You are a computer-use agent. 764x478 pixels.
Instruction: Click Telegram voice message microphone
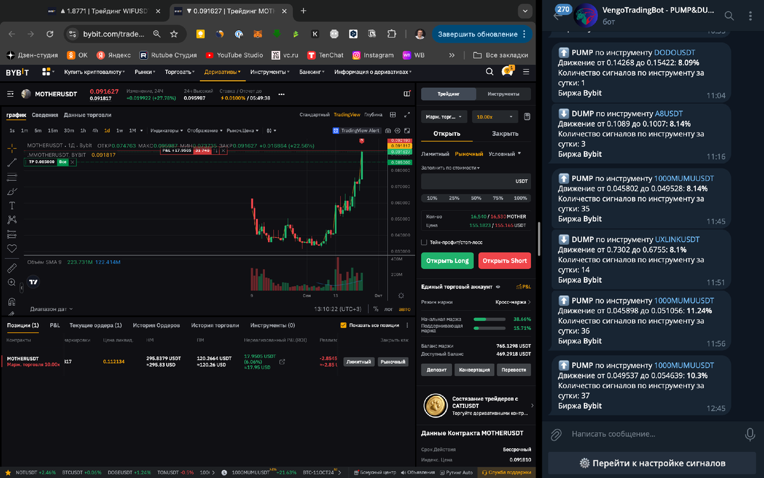click(750, 434)
